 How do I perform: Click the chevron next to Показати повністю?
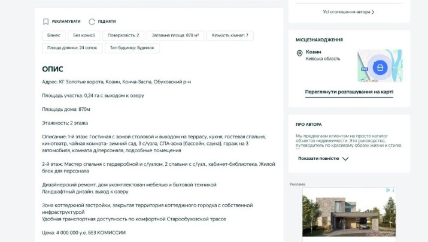[345, 159]
